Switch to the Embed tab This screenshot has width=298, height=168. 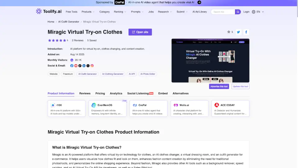point(163,93)
